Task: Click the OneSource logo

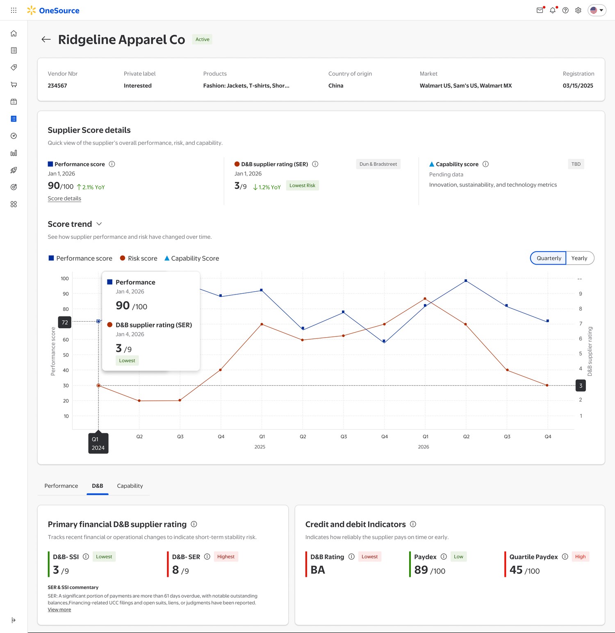Action: pos(53,10)
